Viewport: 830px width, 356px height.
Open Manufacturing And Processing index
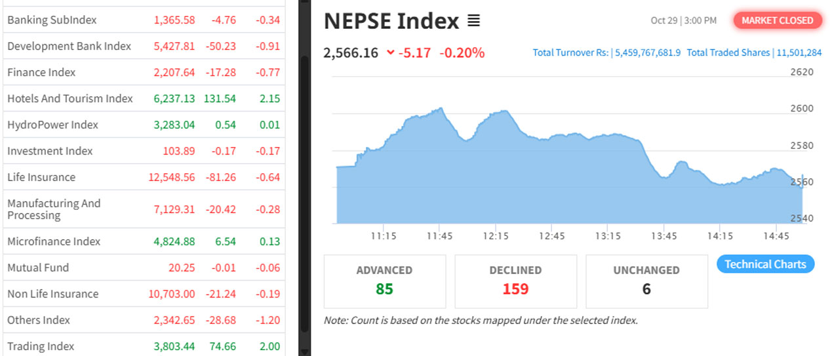point(54,209)
